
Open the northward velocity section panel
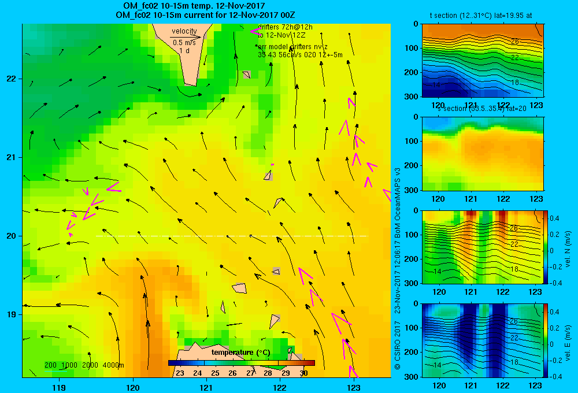(483, 247)
